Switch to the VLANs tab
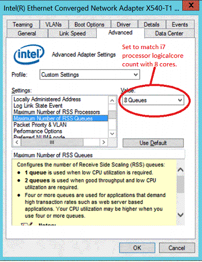This screenshot has height=262, width=202. tap(54, 25)
